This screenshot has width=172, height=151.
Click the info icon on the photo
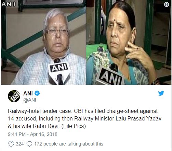167,4
